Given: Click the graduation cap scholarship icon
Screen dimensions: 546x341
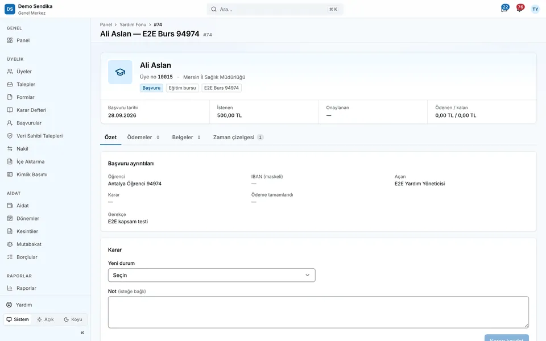Looking at the screenshot, I should [x=120, y=72].
